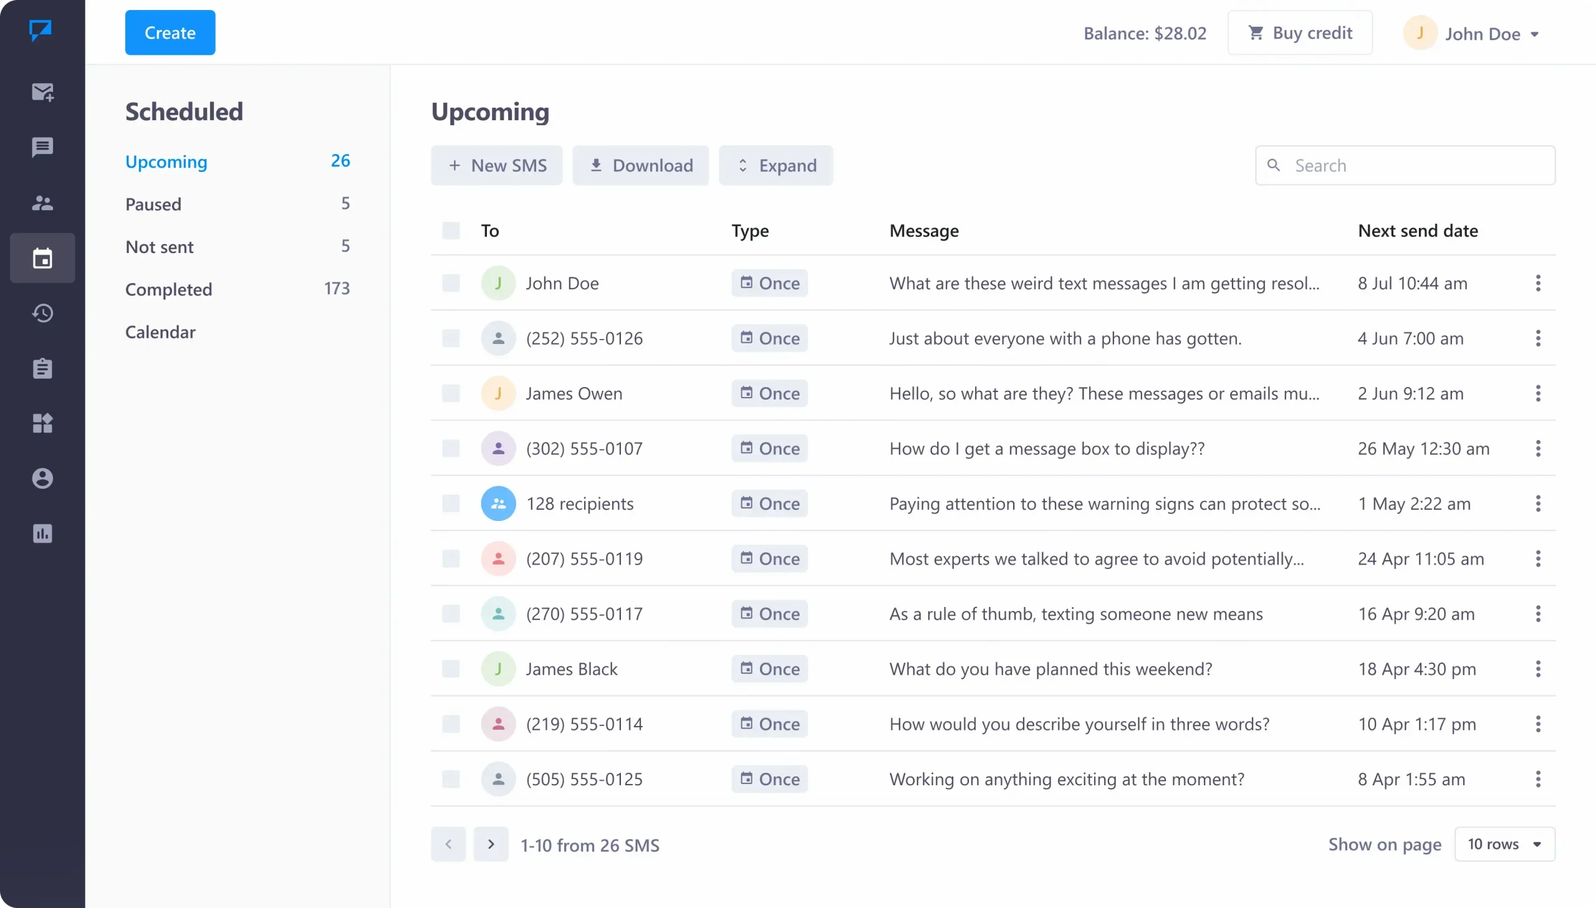Screen dimensions: 1596x908
Task: Click the '26 May 12:30 am' date cell
Action: [1424, 448]
